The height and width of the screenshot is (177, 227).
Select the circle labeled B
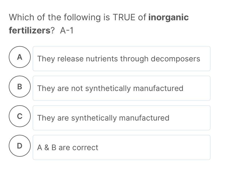[19, 87]
